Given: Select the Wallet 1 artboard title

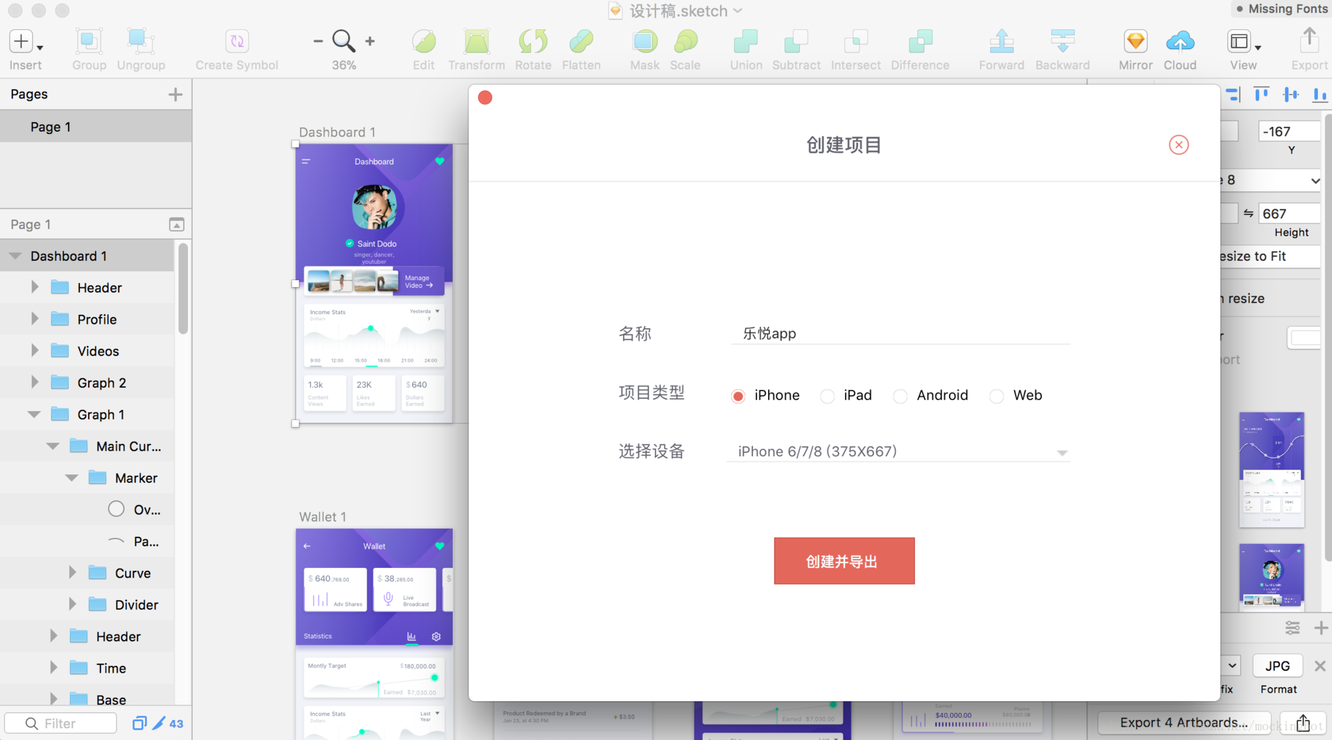Looking at the screenshot, I should pos(323,517).
